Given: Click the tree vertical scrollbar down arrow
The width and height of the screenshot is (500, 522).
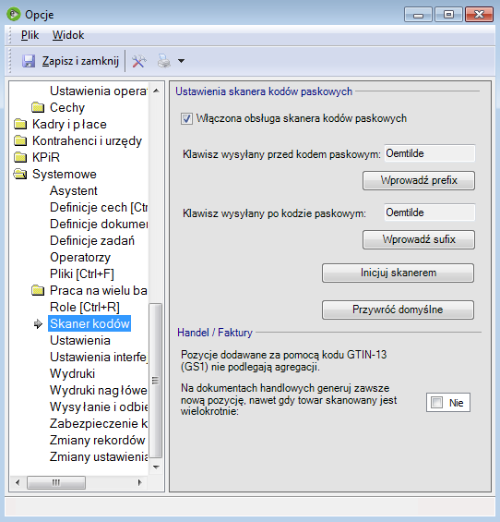Looking at the screenshot, I should pyautogui.click(x=156, y=467).
